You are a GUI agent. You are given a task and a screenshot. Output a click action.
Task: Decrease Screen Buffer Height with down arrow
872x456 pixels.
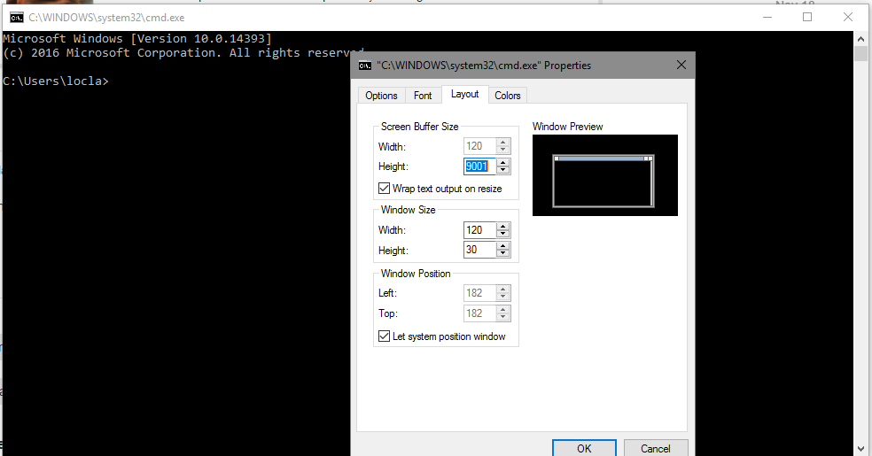tap(503, 170)
